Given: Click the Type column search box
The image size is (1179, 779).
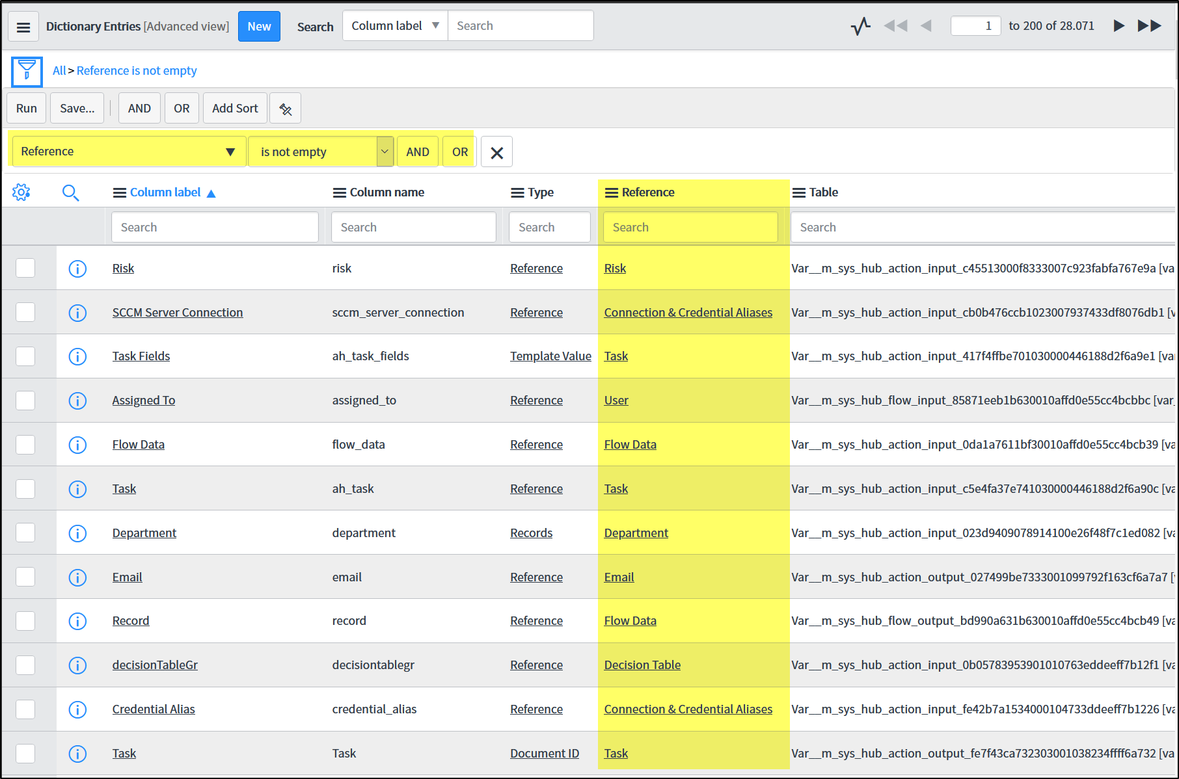Looking at the screenshot, I should 549,228.
